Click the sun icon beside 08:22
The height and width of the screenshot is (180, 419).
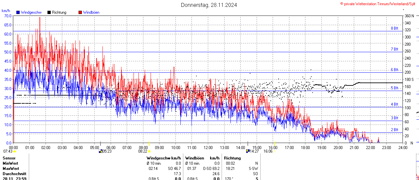click(149, 151)
